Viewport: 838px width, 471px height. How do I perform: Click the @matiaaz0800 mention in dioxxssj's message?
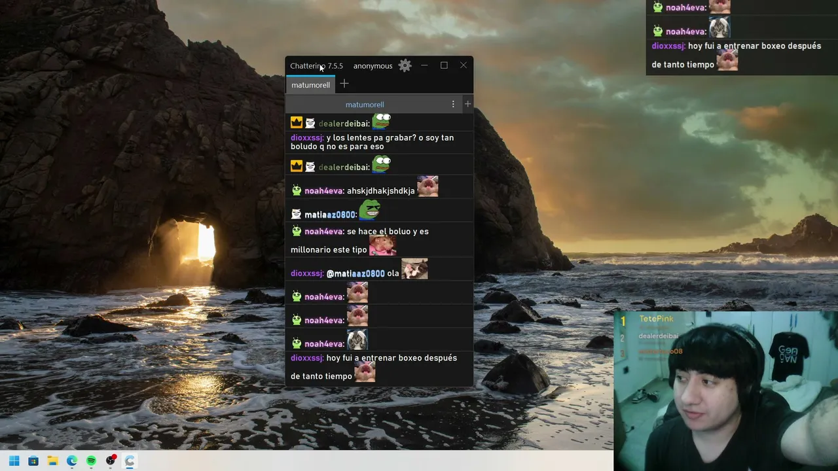(355, 273)
